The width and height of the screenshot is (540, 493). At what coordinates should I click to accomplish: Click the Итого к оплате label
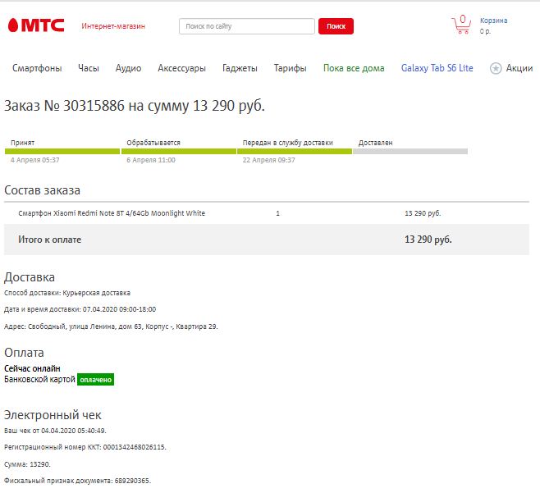[x=50, y=240]
